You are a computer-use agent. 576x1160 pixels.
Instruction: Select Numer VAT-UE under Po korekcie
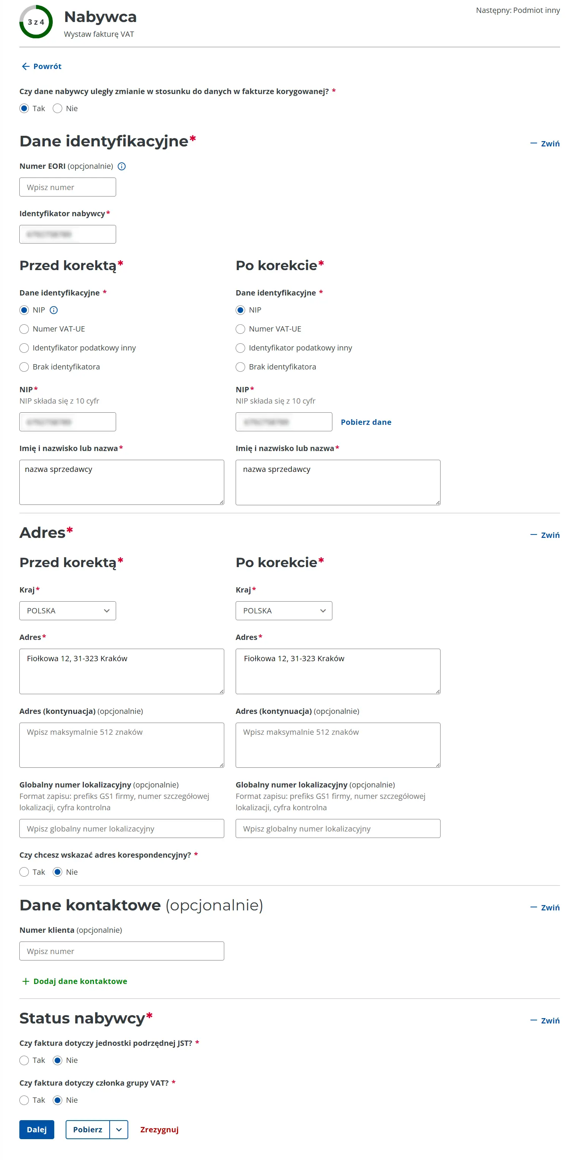[241, 329]
